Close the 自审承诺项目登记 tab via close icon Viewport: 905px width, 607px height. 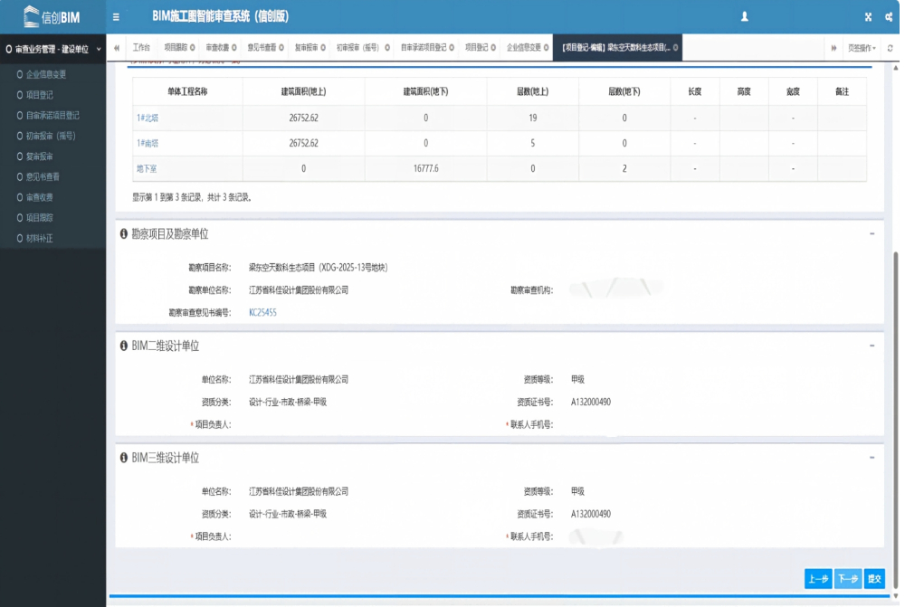tap(452, 47)
